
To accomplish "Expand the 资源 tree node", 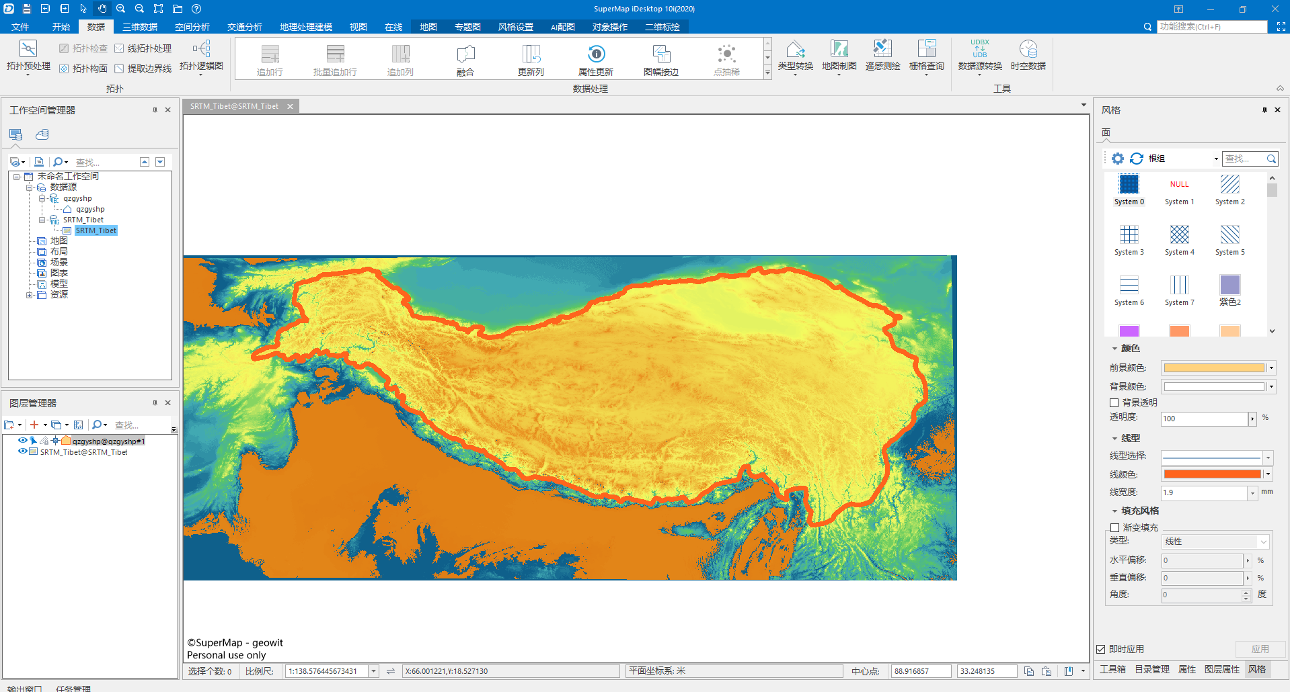I will coord(30,295).
